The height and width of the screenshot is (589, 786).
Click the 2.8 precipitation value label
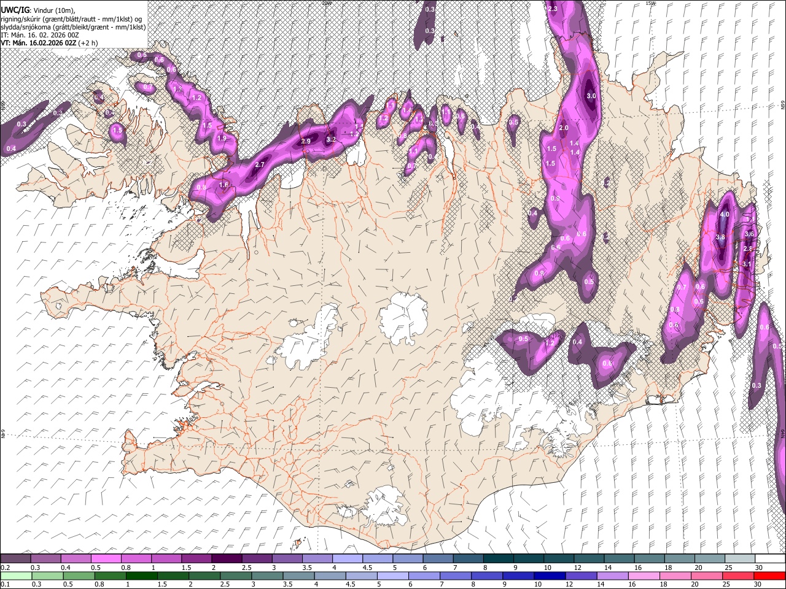pyautogui.click(x=747, y=248)
